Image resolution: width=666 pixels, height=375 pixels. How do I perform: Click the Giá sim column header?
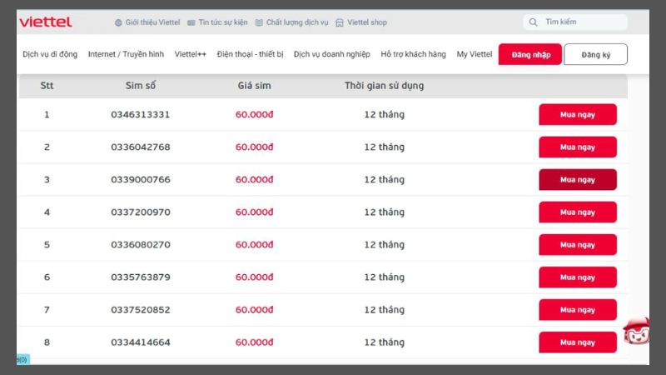(254, 86)
